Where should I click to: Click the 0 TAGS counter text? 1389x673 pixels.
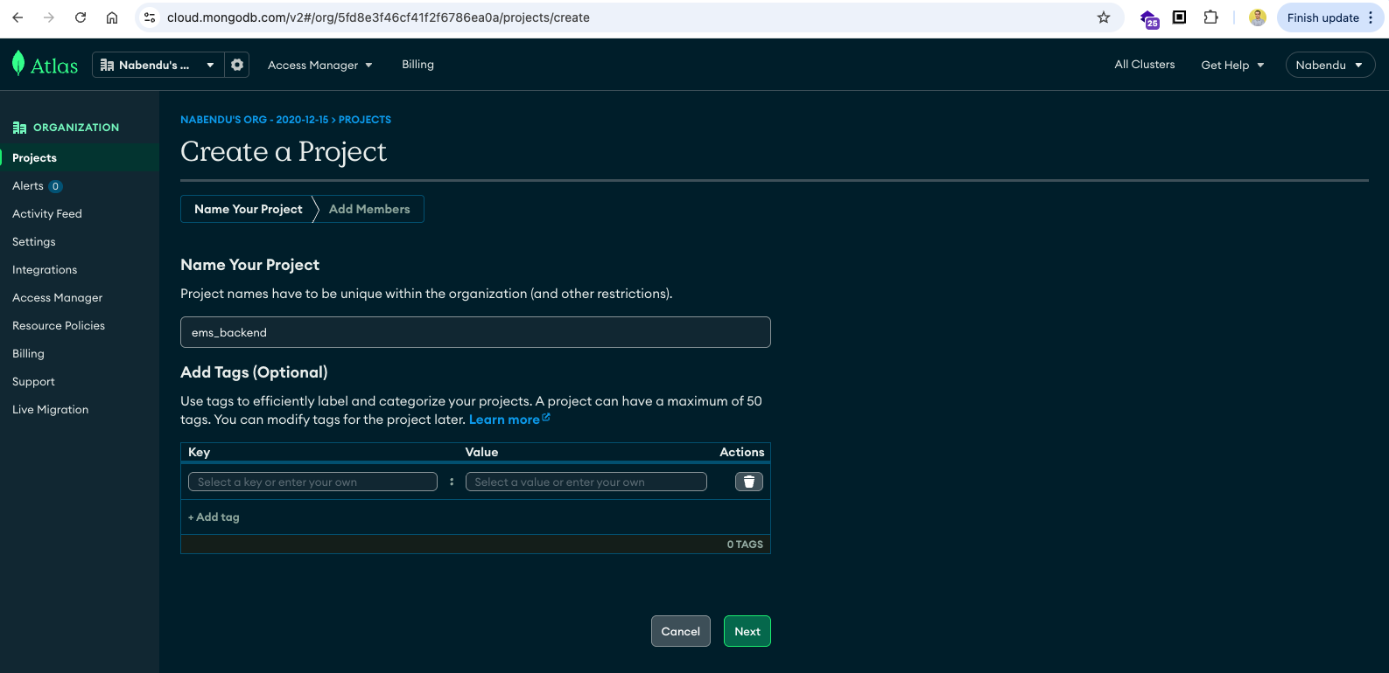745,545
